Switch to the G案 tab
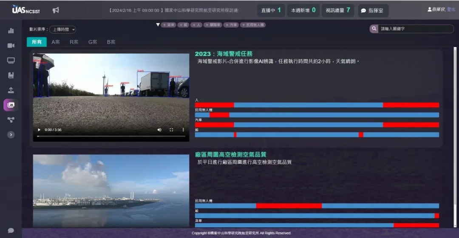The width and height of the screenshot is (459, 238). [x=93, y=42]
